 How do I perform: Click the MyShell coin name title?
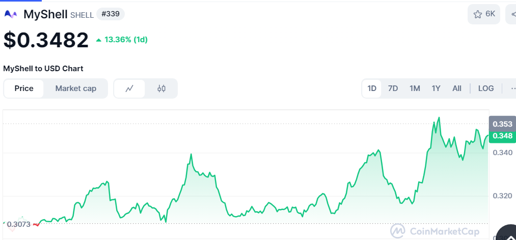pos(45,14)
